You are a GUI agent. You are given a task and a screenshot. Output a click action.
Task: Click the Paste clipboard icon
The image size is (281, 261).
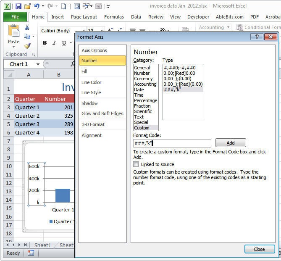[x=13, y=31]
